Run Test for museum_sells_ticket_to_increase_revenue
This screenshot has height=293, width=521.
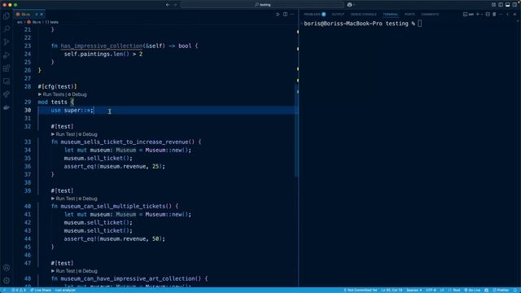(x=65, y=134)
